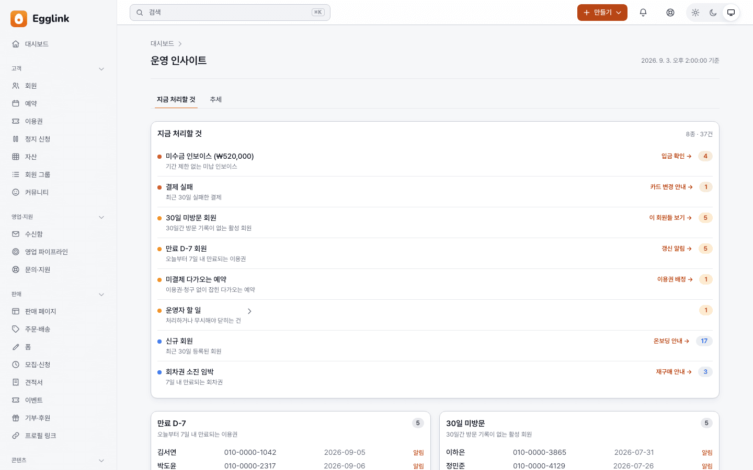Click 이용권 배정 action link
Viewport: 753px width, 470px height.
(x=675, y=279)
